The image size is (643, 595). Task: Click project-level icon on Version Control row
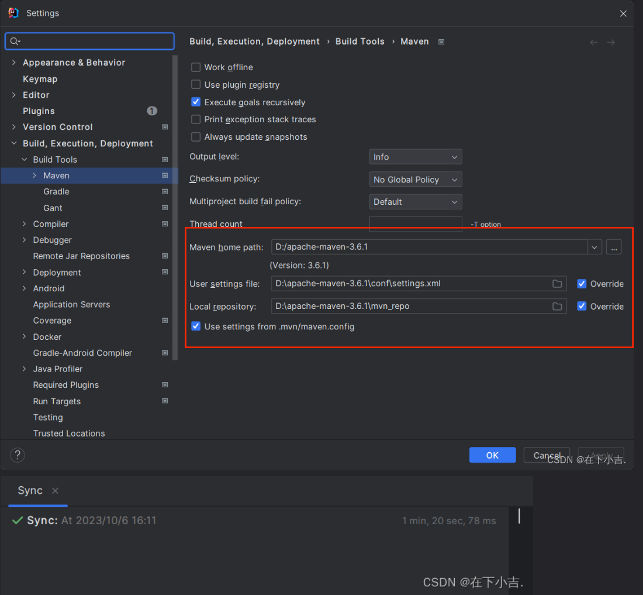click(165, 127)
